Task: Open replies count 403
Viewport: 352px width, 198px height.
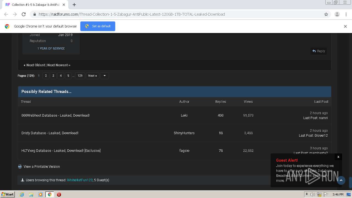Action: click(221, 116)
